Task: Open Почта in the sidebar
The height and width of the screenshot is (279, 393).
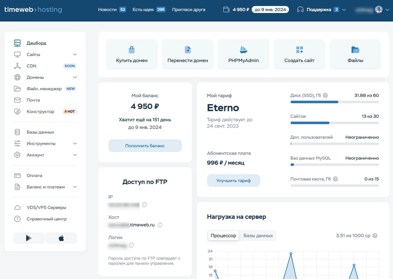Action: point(33,100)
